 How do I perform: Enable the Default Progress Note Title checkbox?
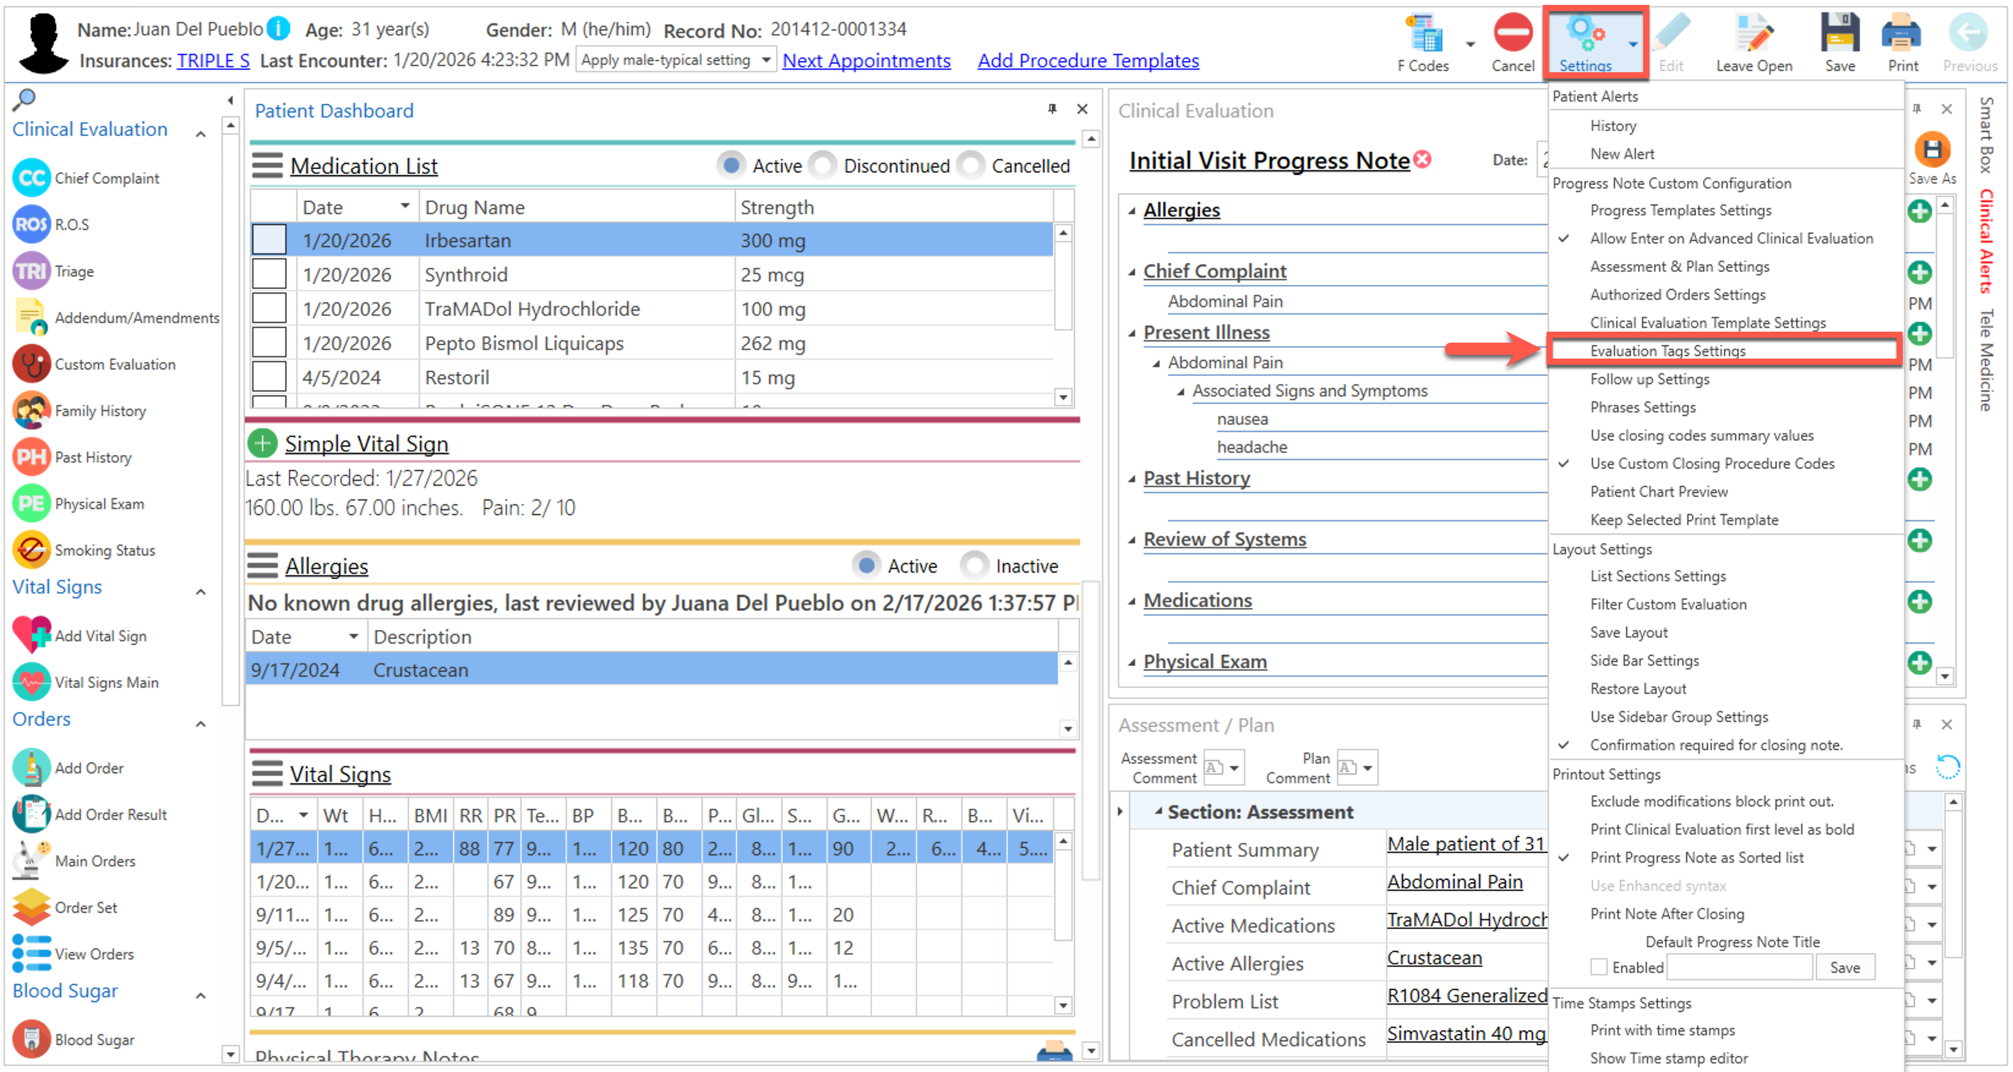tap(1599, 967)
